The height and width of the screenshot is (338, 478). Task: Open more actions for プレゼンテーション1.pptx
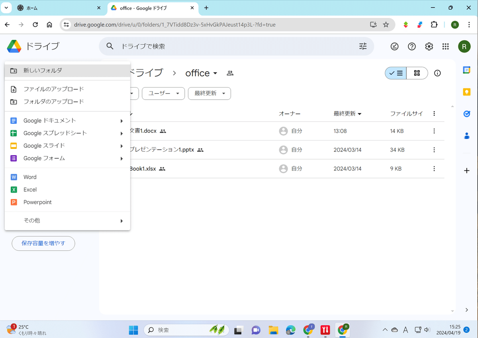click(434, 150)
